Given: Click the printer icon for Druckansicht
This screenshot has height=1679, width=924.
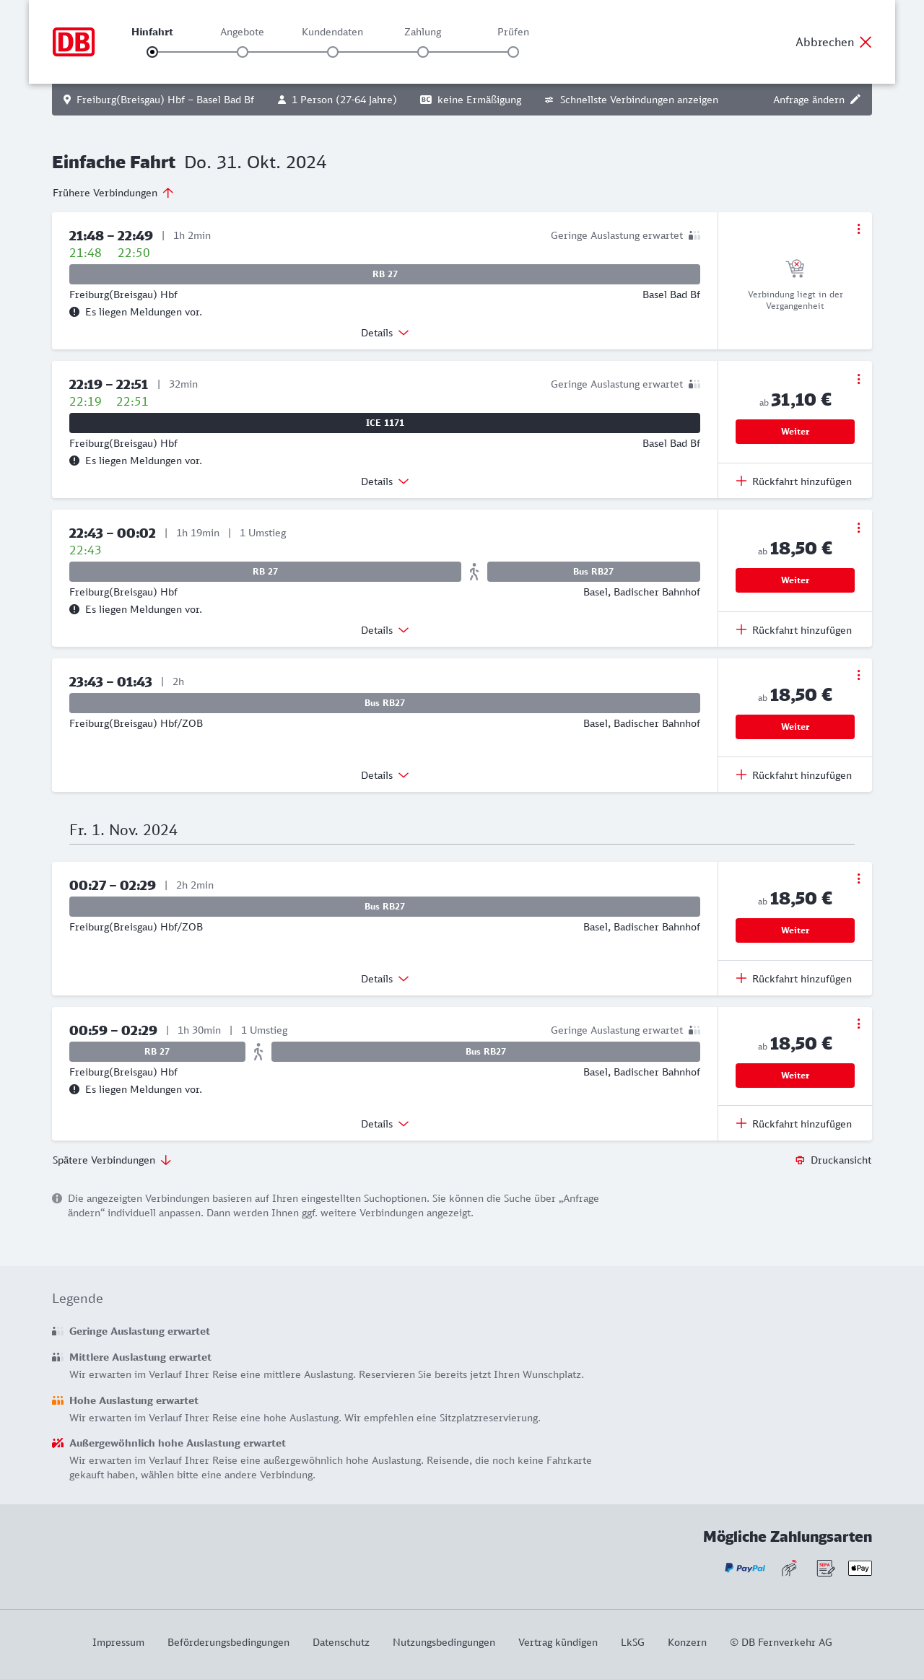Looking at the screenshot, I should [x=800, y=1160].
